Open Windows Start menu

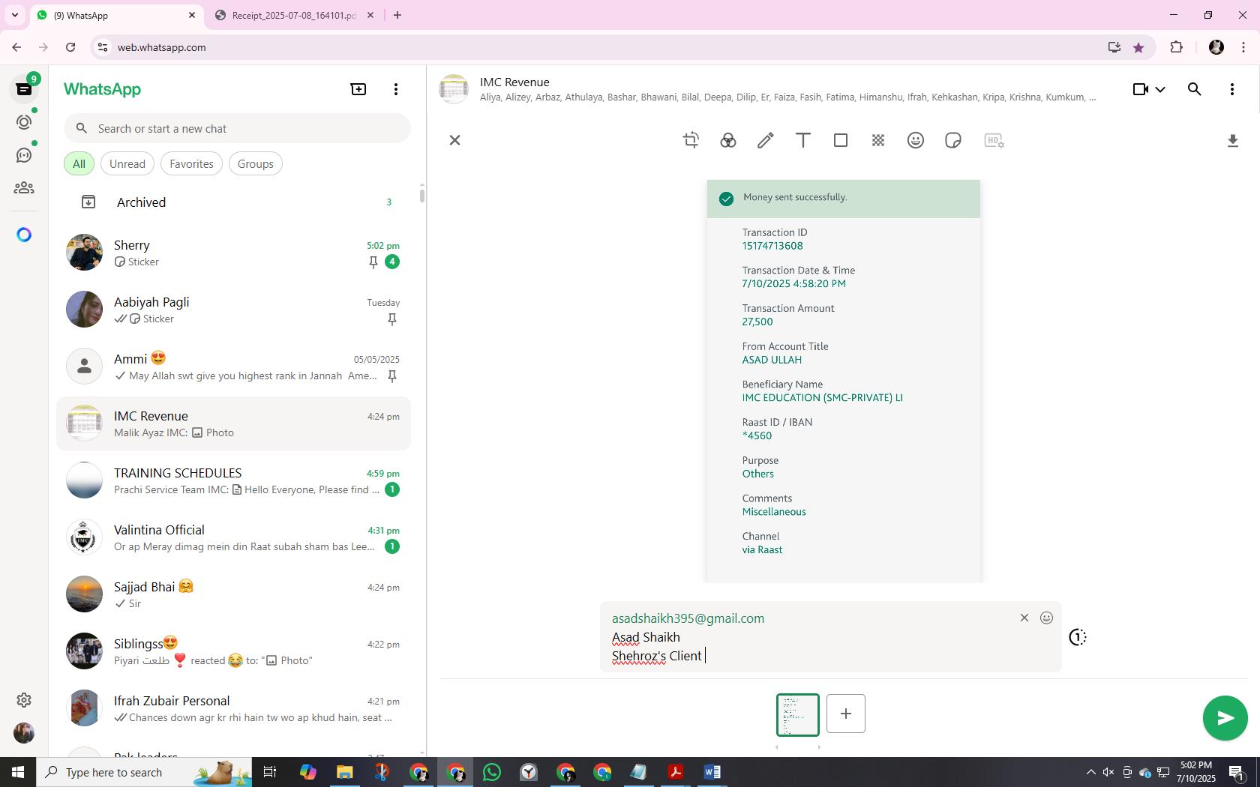click(18, 772)
